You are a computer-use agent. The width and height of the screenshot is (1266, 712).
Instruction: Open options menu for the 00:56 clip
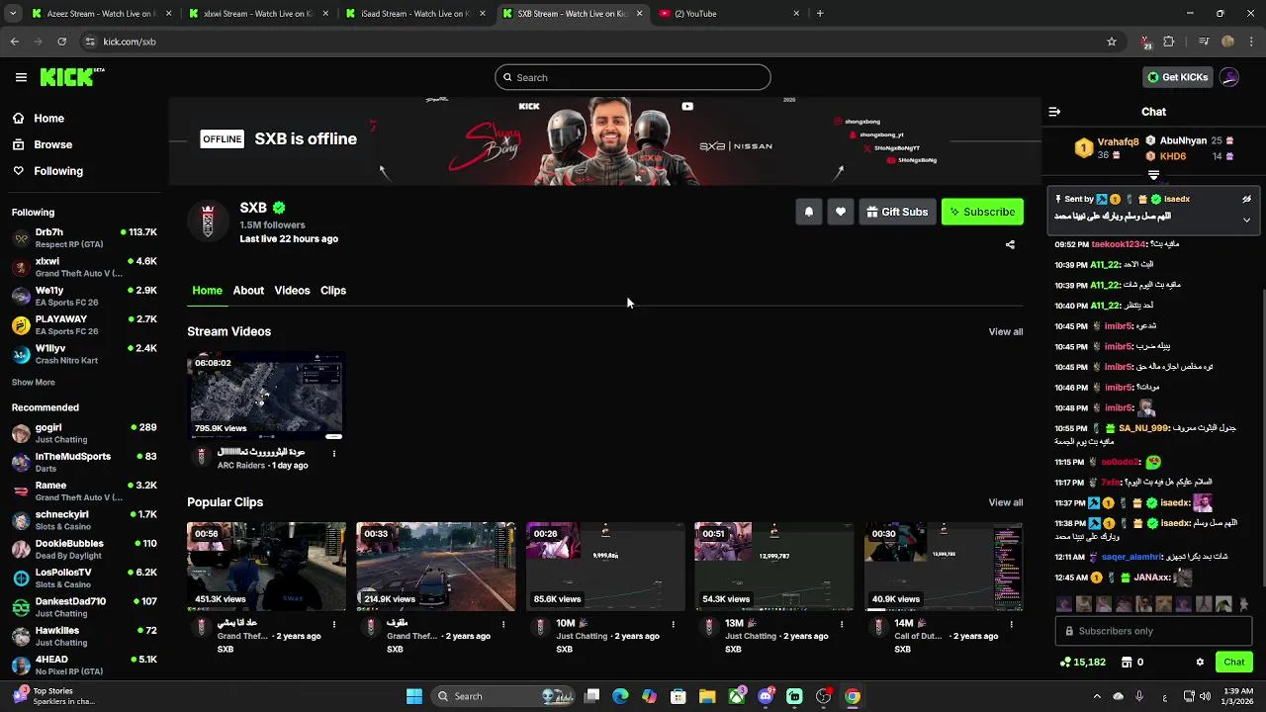pos(334,624)
